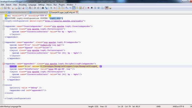Screen dimensions: 192x108
Task: Stop macro recording with the black square
Action: (x=92, y=8)
